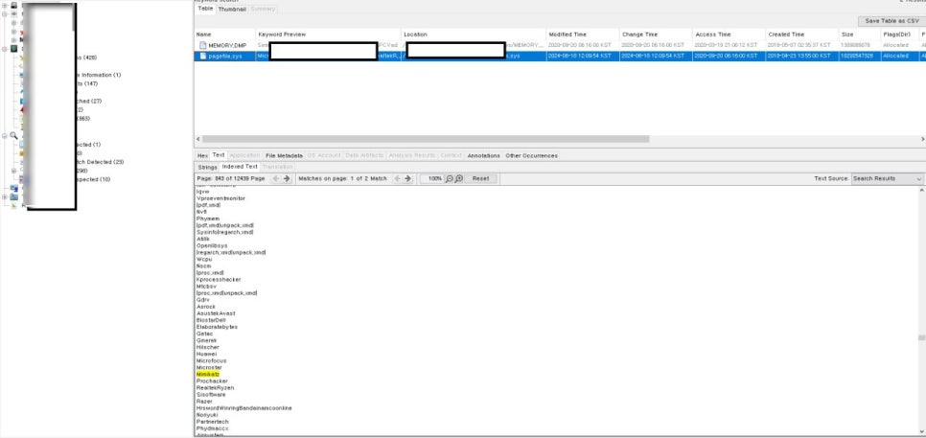The width and height of the screenshot is (926, 438).
Task: Open the Hex viewer tab
Action: click(202, 156)
